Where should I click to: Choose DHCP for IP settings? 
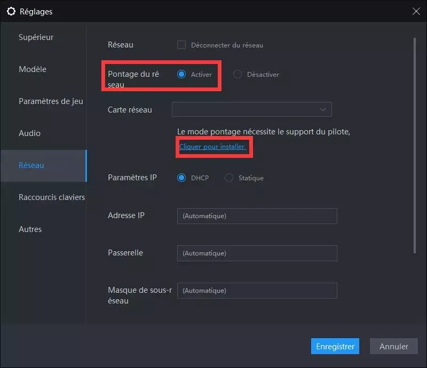[182, 178]
